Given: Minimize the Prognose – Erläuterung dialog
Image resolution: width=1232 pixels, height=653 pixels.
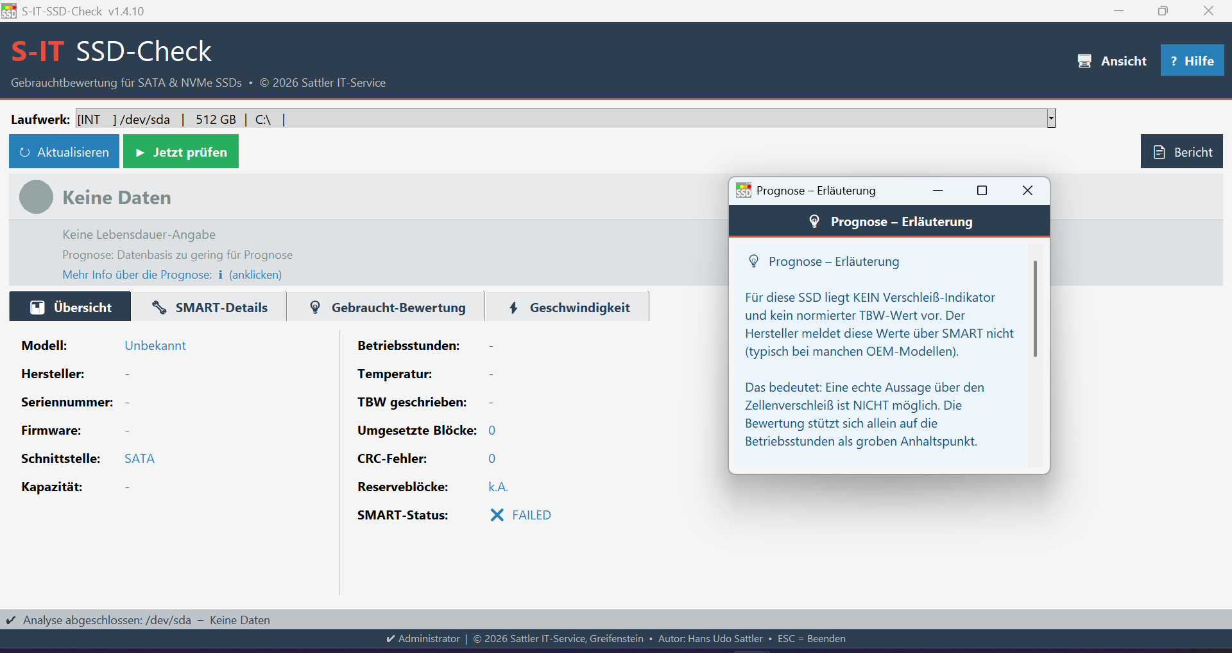Looking at the screenshot, I should (x=937, y=191).
